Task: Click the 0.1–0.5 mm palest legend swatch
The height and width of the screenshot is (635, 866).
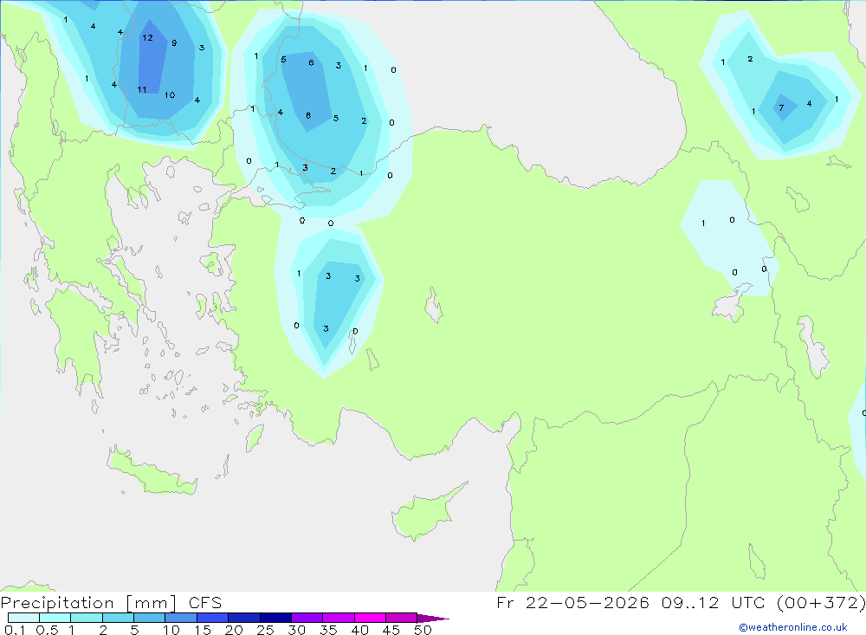Action: click(23, 618)
